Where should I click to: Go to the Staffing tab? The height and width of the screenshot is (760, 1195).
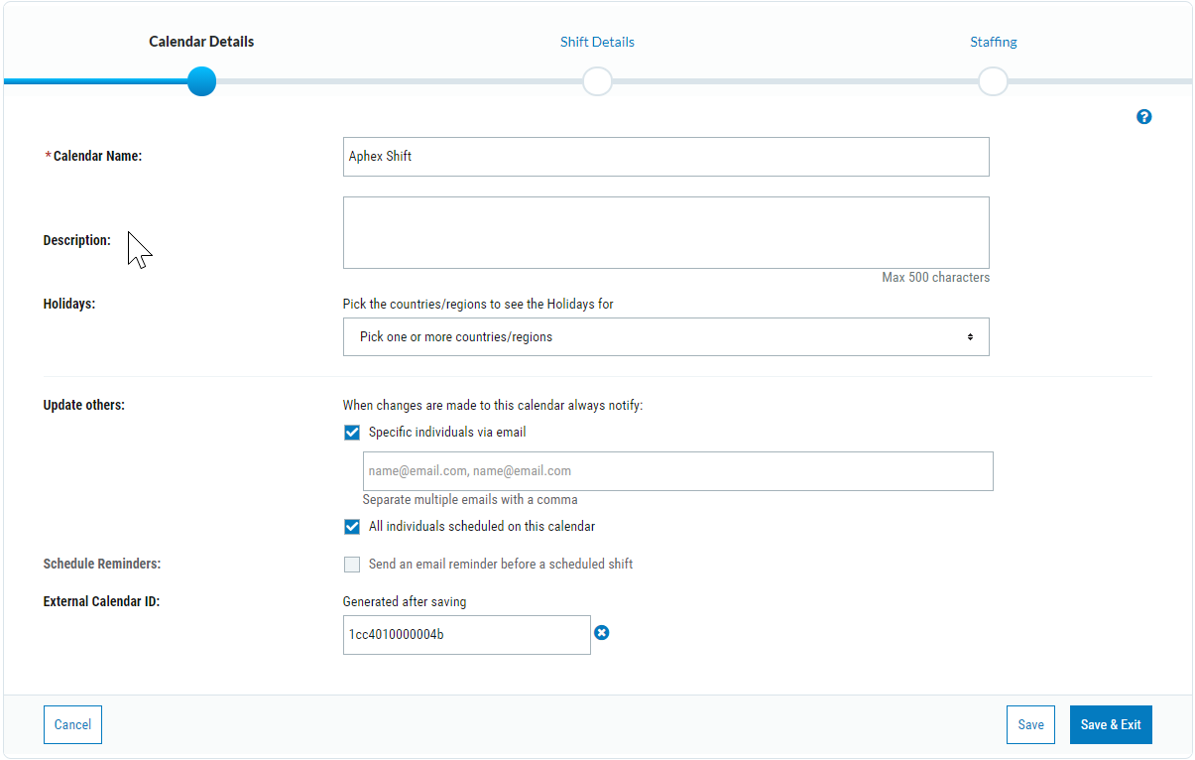[993, 43]
